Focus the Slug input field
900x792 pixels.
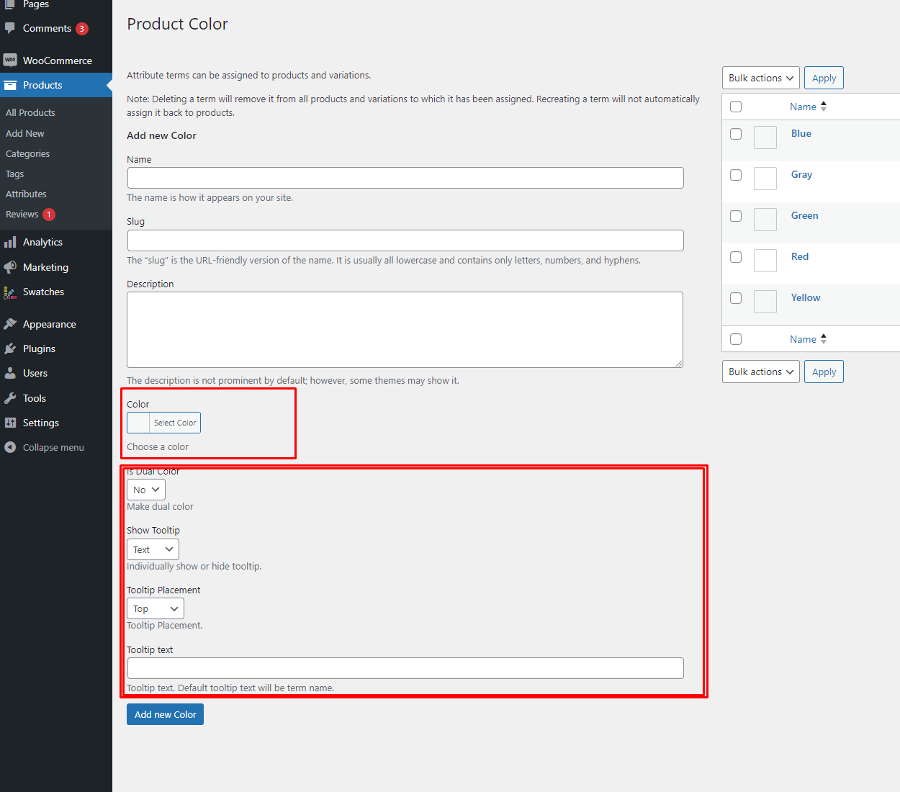coord(405,240)
